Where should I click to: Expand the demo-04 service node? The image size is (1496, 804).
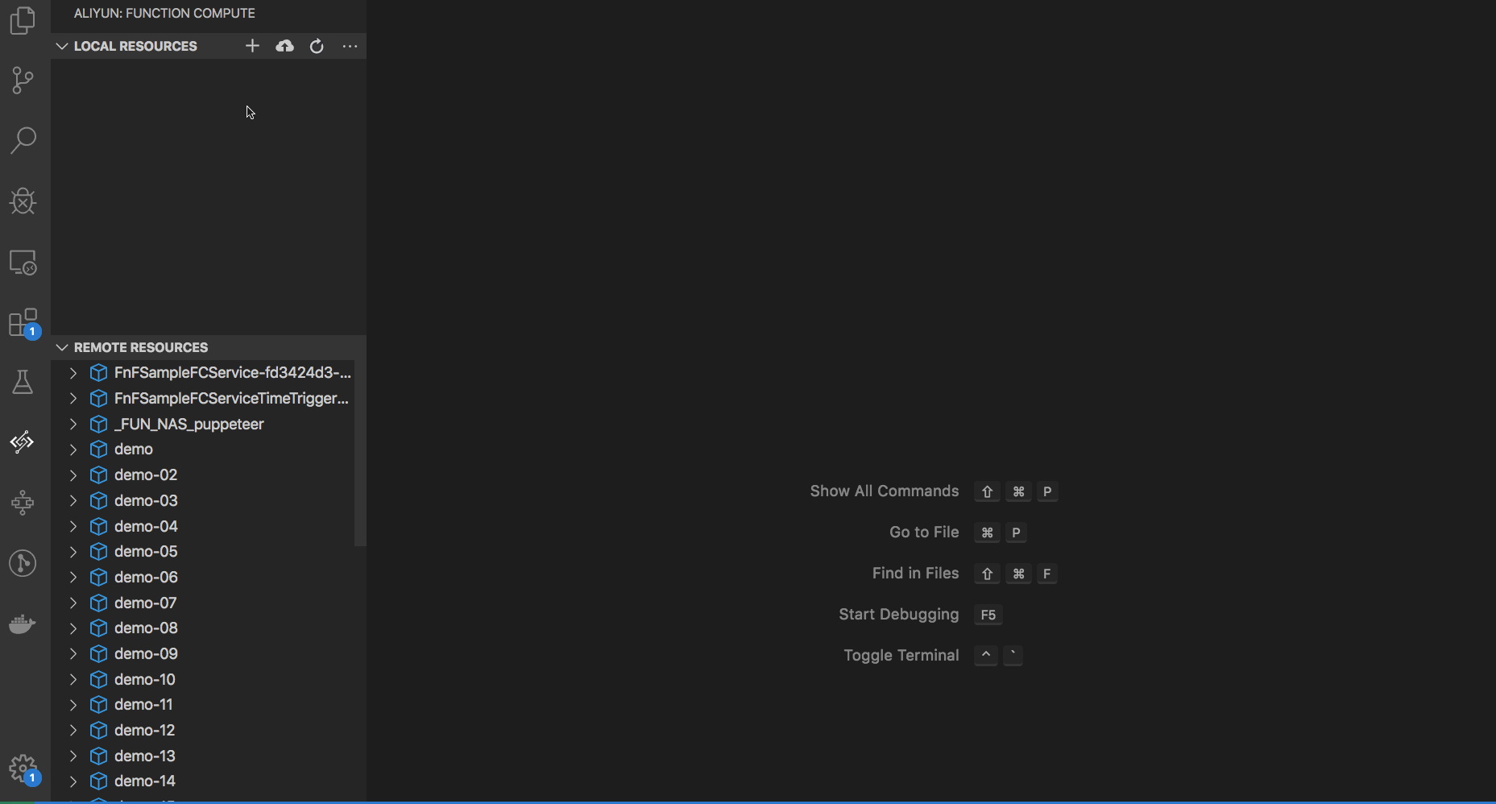73,526
